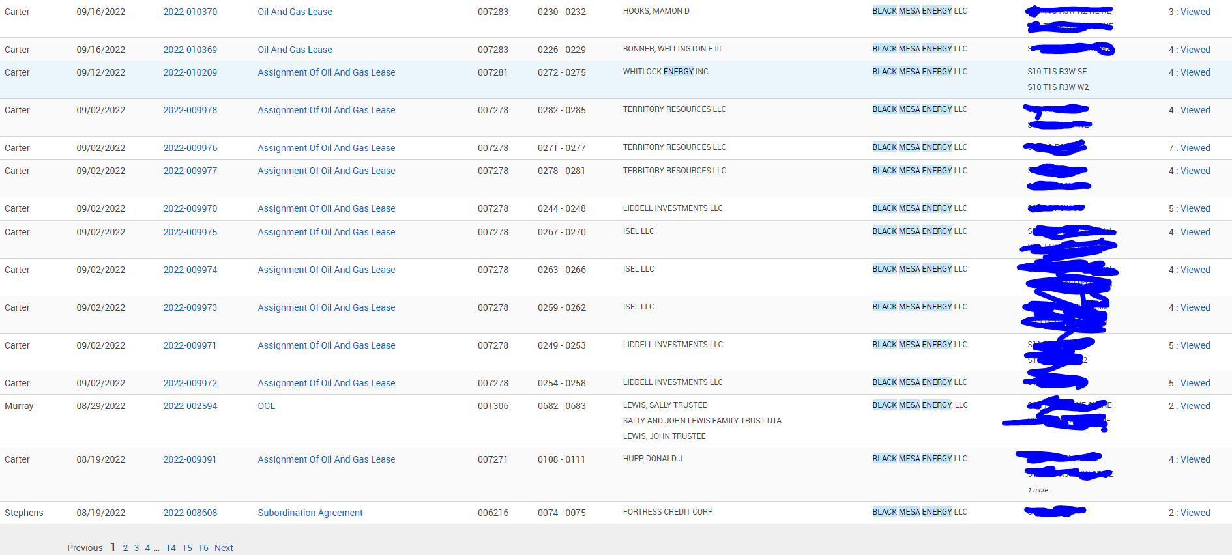1232x555 pixels.
Task: Jump to results page 4
Action: tap(147, 548)
